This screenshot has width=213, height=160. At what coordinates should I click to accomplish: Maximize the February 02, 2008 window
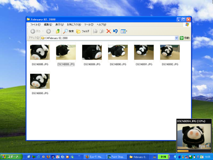coord(184,20)
